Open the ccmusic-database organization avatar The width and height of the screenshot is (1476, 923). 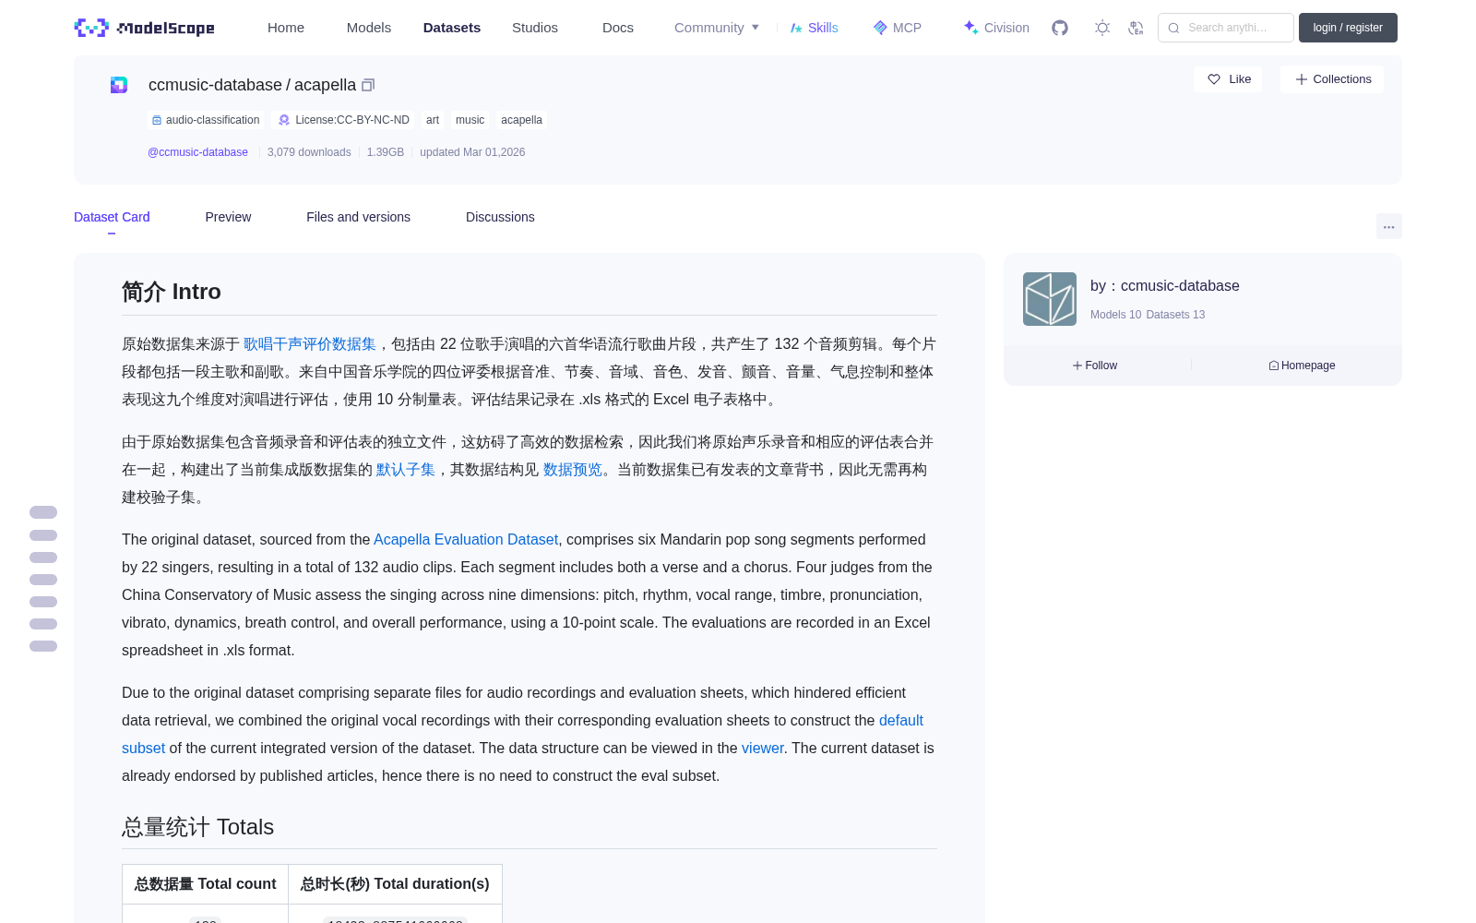pyautogui.click(x=1050, y=299)
